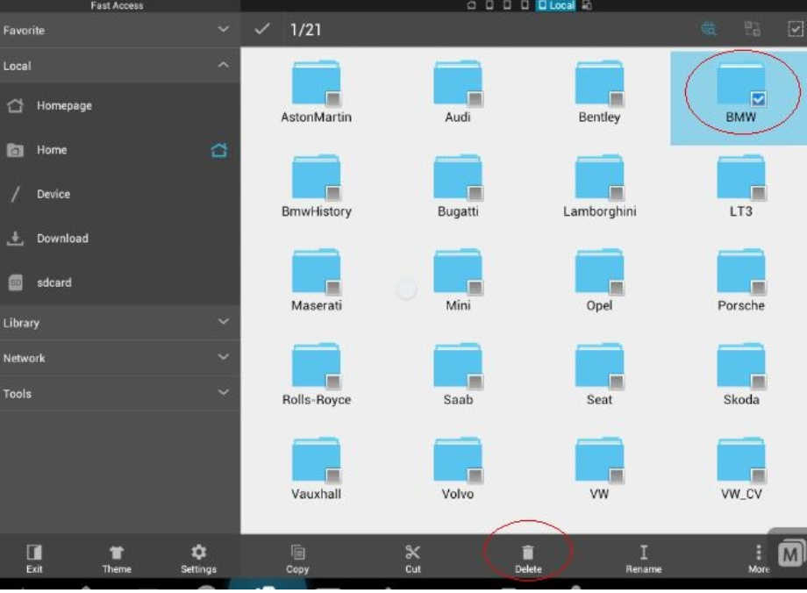Open the Vauxhall folder

tap(316, 468)
